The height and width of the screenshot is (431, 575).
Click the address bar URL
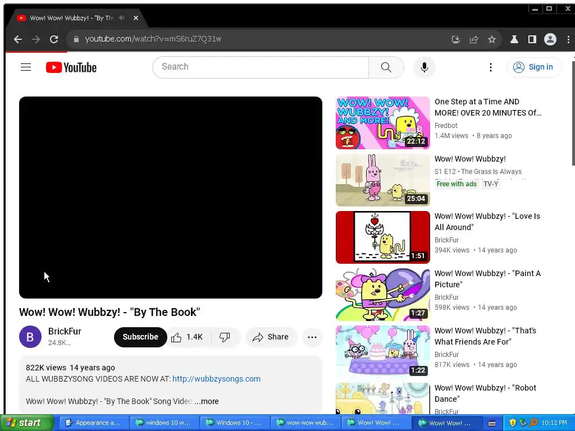point(153,39)
